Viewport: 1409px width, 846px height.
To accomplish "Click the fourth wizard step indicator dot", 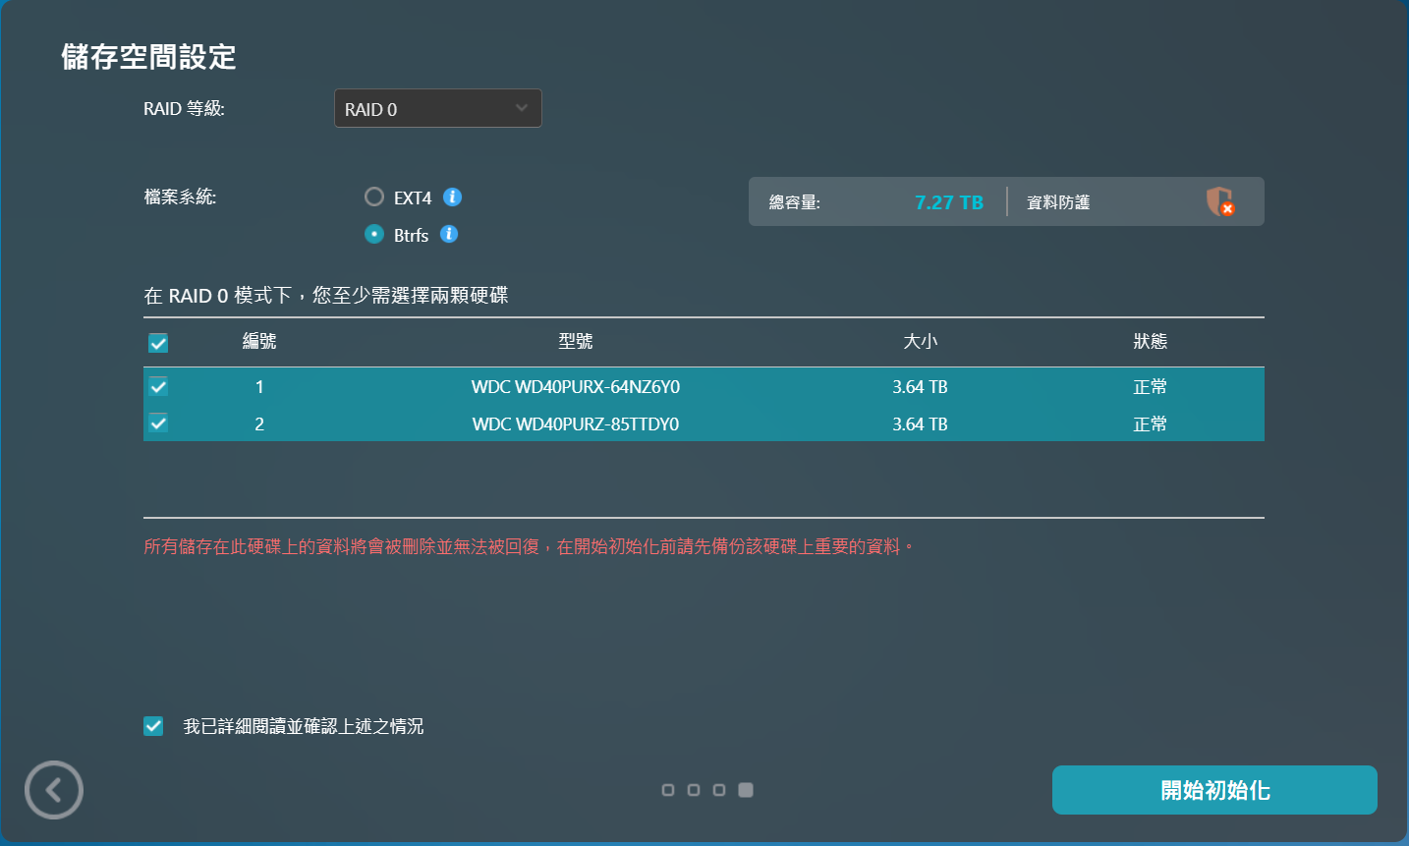I will pos(746,790).
